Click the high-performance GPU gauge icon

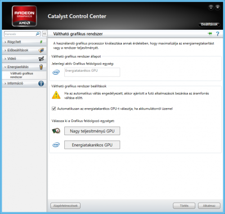click(56, 131)
